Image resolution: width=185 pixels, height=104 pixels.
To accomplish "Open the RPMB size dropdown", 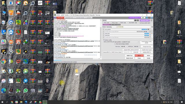I will [x=137, y=47].
